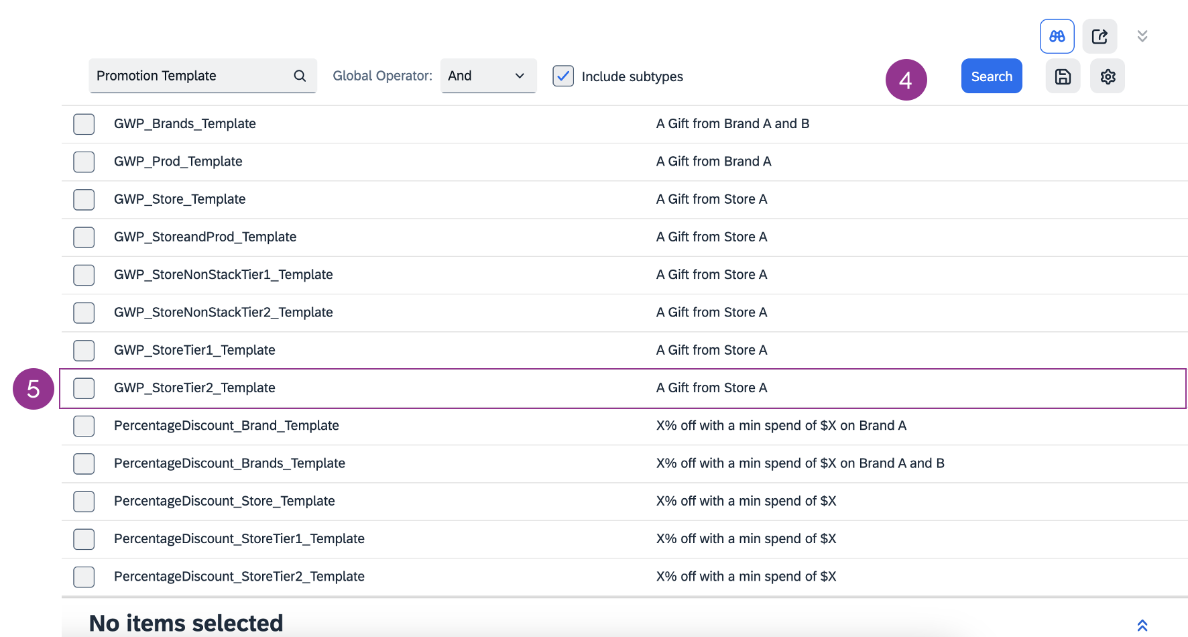Open search settings gear icon
The image size is (1188, 637).
(x=1107, y=76)
